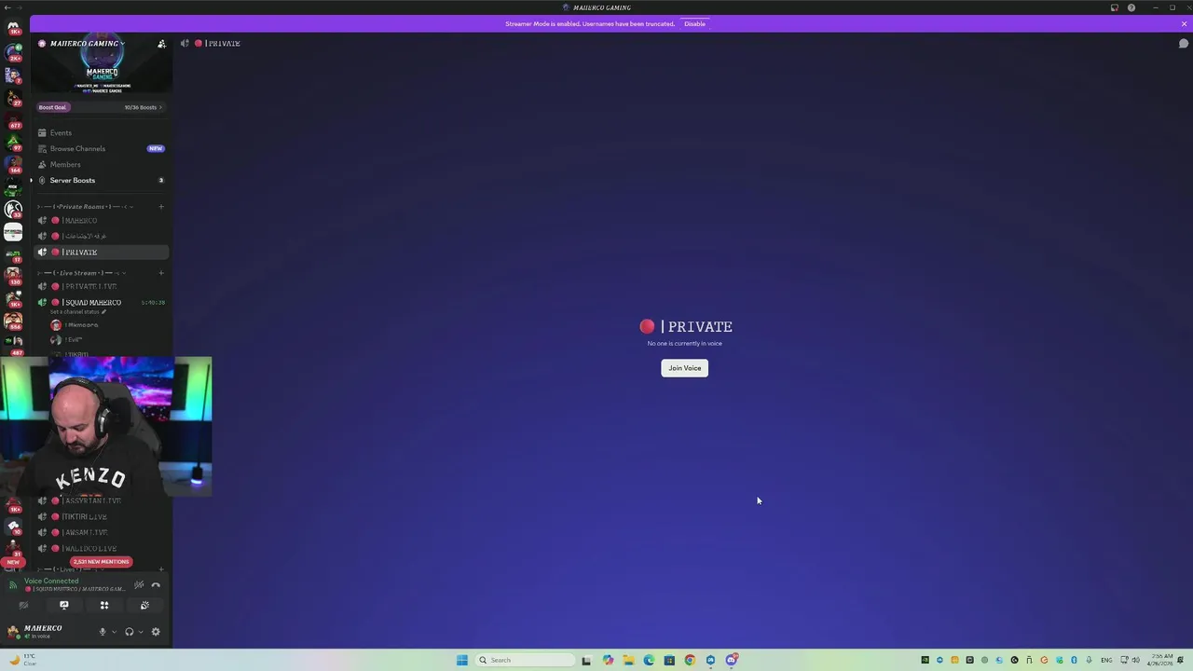Click the Share Your Screen icon
Image resolution: width=1193 pixels, height=671 pixels.
tap(64, 605)
